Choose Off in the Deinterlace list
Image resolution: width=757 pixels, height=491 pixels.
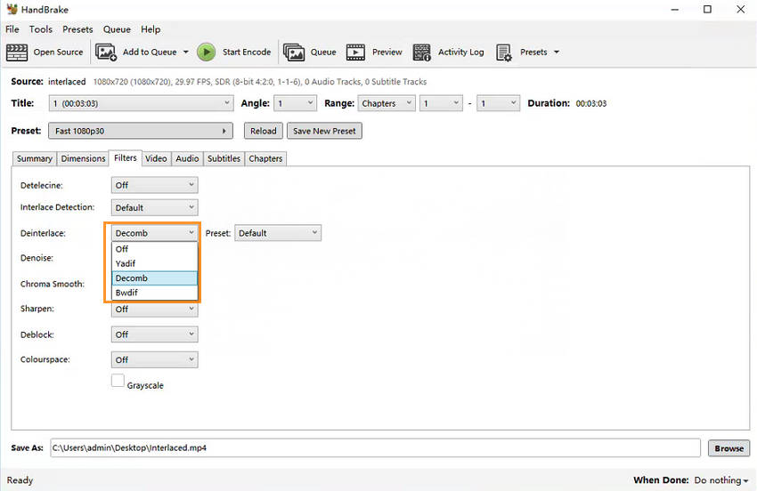[154, 249]
